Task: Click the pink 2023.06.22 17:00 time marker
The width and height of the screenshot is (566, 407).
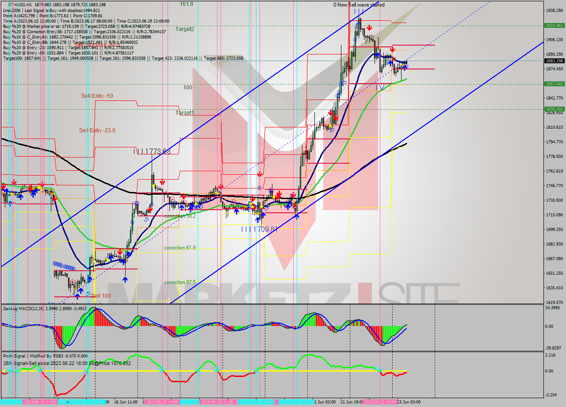Action: tap(379, 402)
